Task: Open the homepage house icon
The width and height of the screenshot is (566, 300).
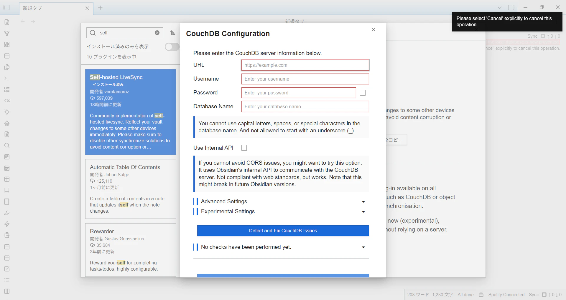Action: 7,123
